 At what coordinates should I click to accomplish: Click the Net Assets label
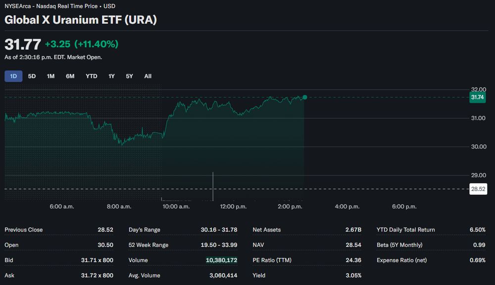[x=266, y=230]
